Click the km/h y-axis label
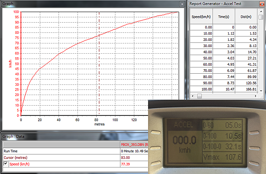This screenshot has height=174, width=266. (x=10, y=64)
